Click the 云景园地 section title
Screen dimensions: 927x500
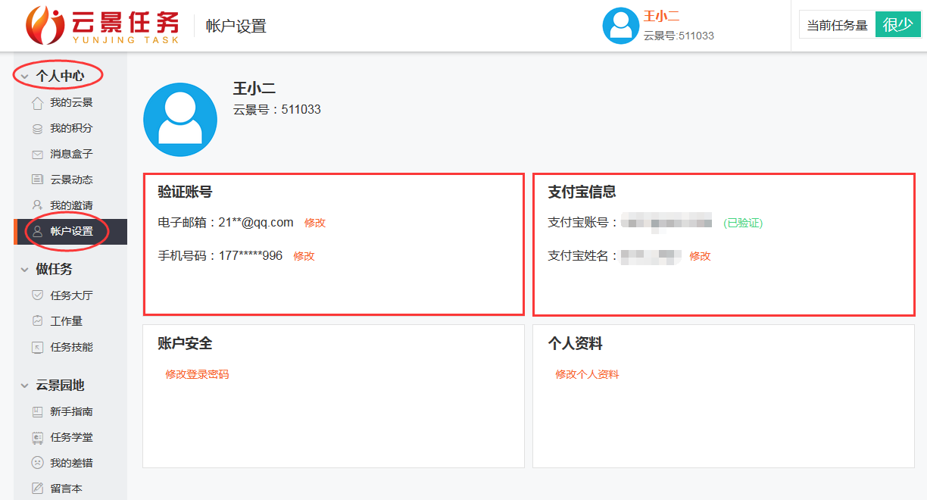click(60, 386)
